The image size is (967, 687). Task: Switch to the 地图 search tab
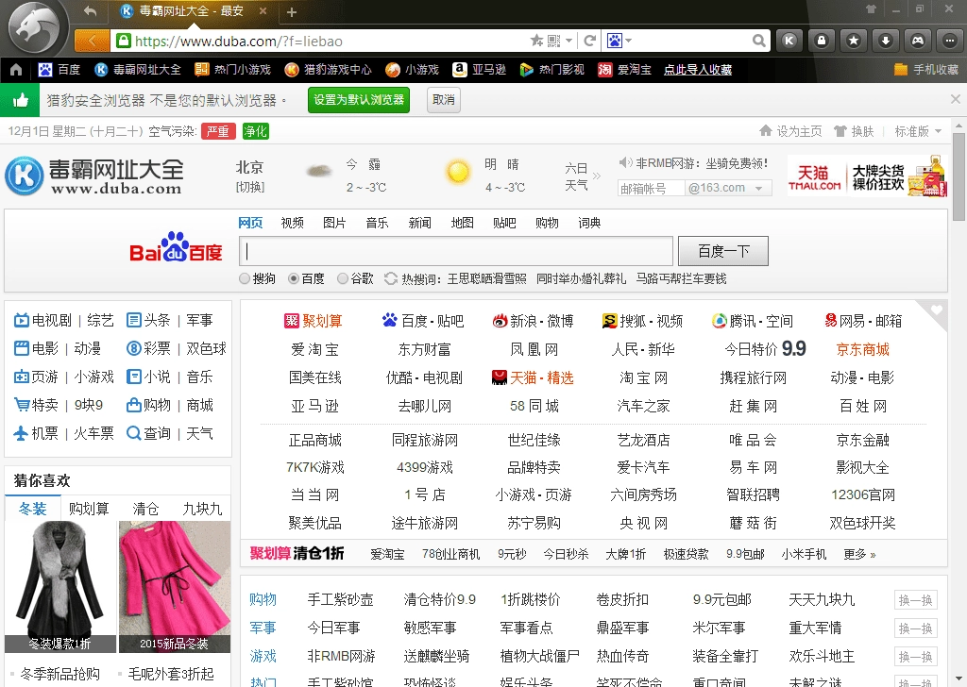click(463, 223)
